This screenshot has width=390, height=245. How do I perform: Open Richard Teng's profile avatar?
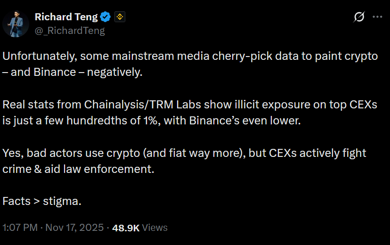pos(16,24)
